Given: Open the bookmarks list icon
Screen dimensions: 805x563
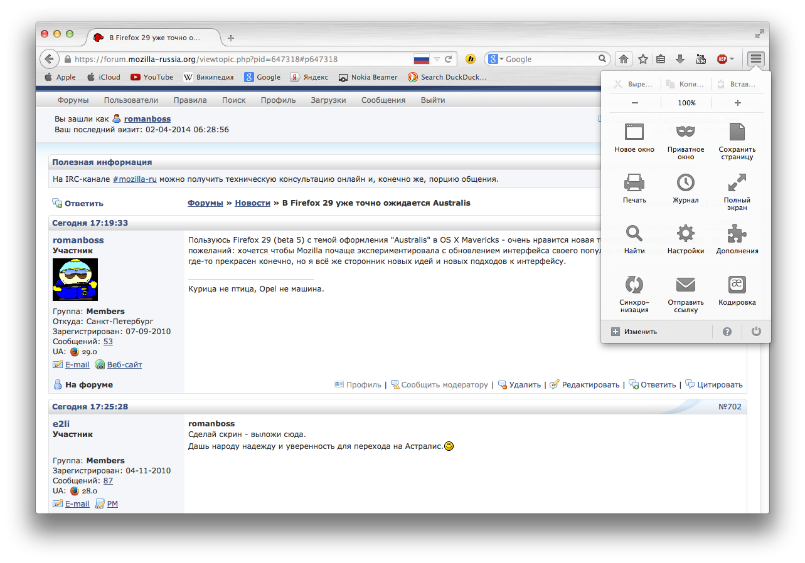Looking at the screenshot, I should click(661, 59).
